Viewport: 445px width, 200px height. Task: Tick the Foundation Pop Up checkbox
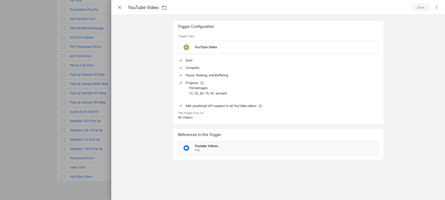(x=63, y=10)
